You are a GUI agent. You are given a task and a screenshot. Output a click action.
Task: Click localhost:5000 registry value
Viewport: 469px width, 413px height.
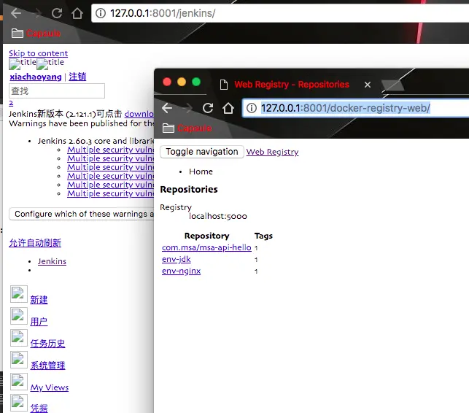tap(218, 216)
